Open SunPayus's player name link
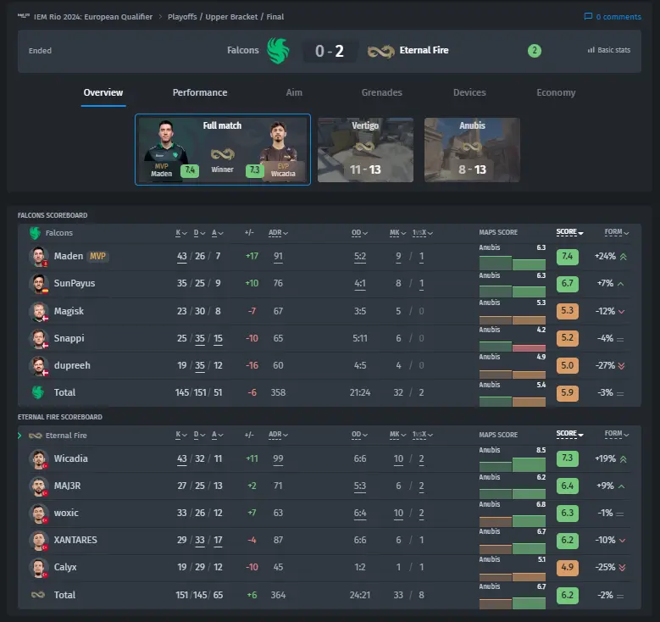The height and width of the screenshot is (622, 660). (75, 283)
